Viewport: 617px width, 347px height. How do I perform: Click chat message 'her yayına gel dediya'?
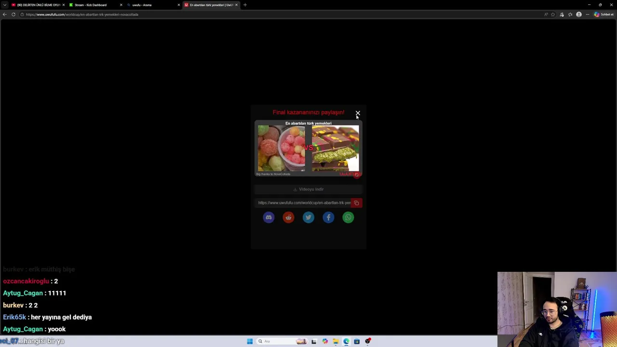61,317
